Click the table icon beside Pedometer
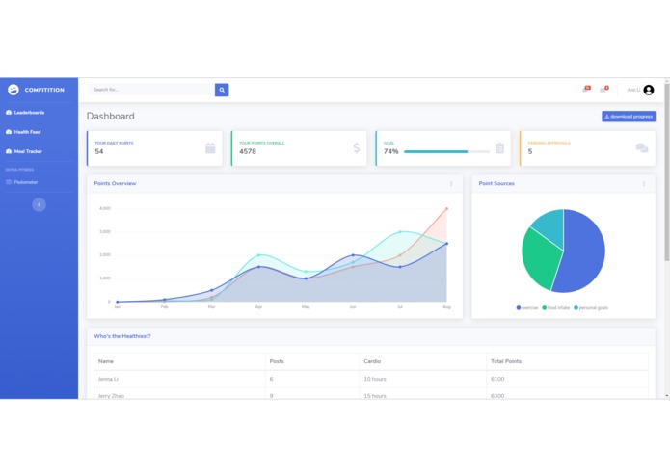The width and height of the screenshot is (670, 476). (x=9, y=182)
